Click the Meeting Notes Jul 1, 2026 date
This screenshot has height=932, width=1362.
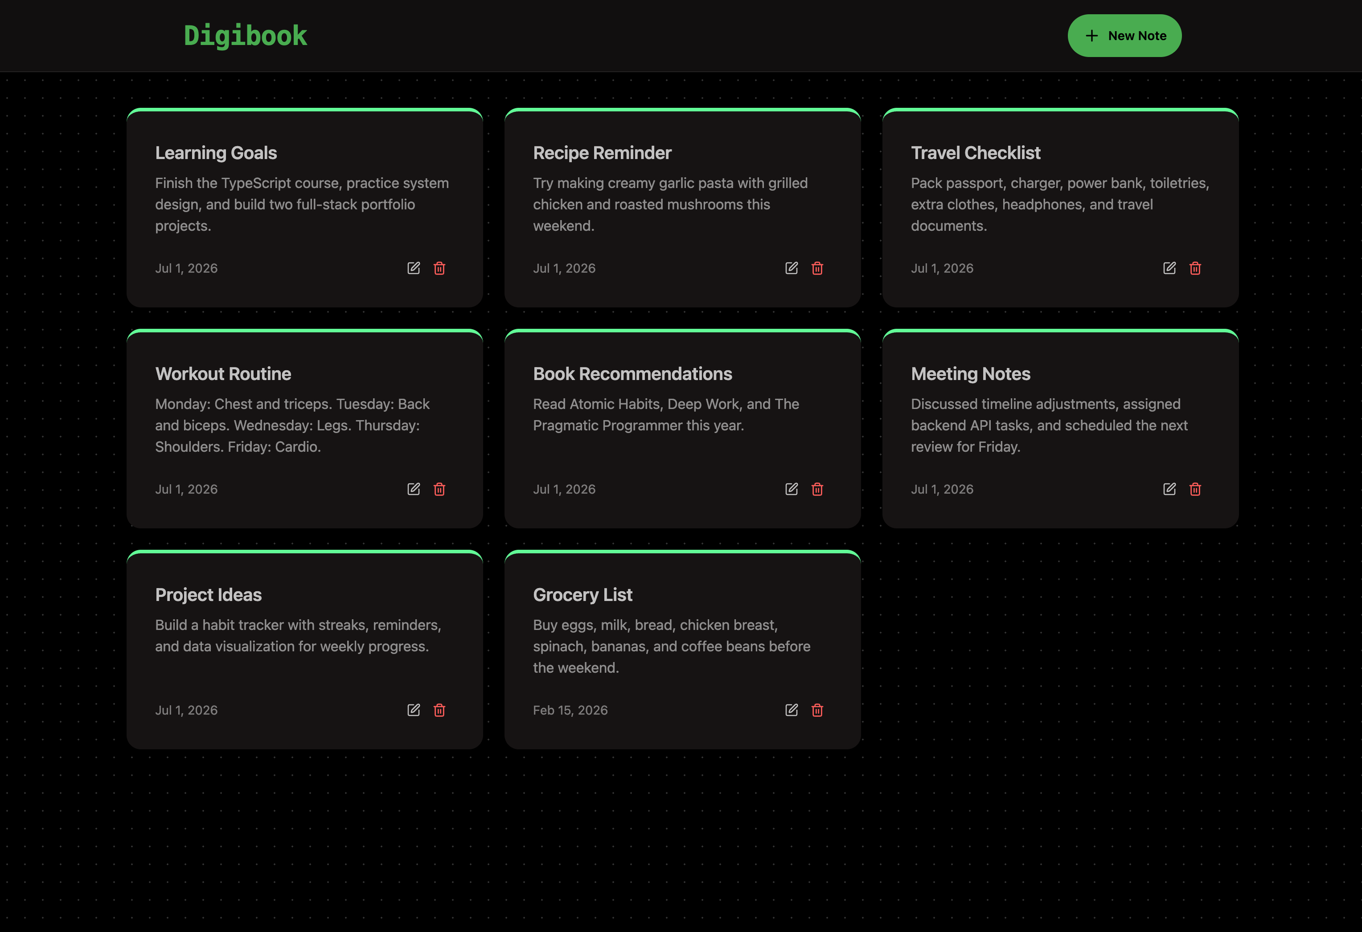(942, 489)
